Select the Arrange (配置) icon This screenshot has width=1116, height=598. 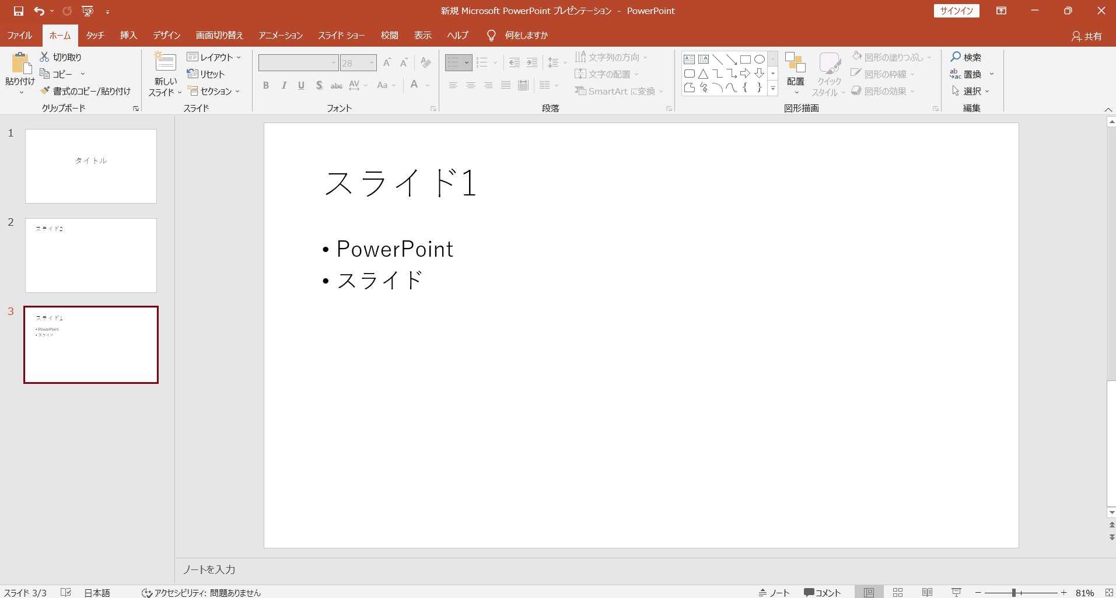[x=795, y=63]
